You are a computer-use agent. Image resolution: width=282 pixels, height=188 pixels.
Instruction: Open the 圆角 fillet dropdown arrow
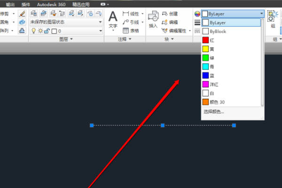pos(14,22)
